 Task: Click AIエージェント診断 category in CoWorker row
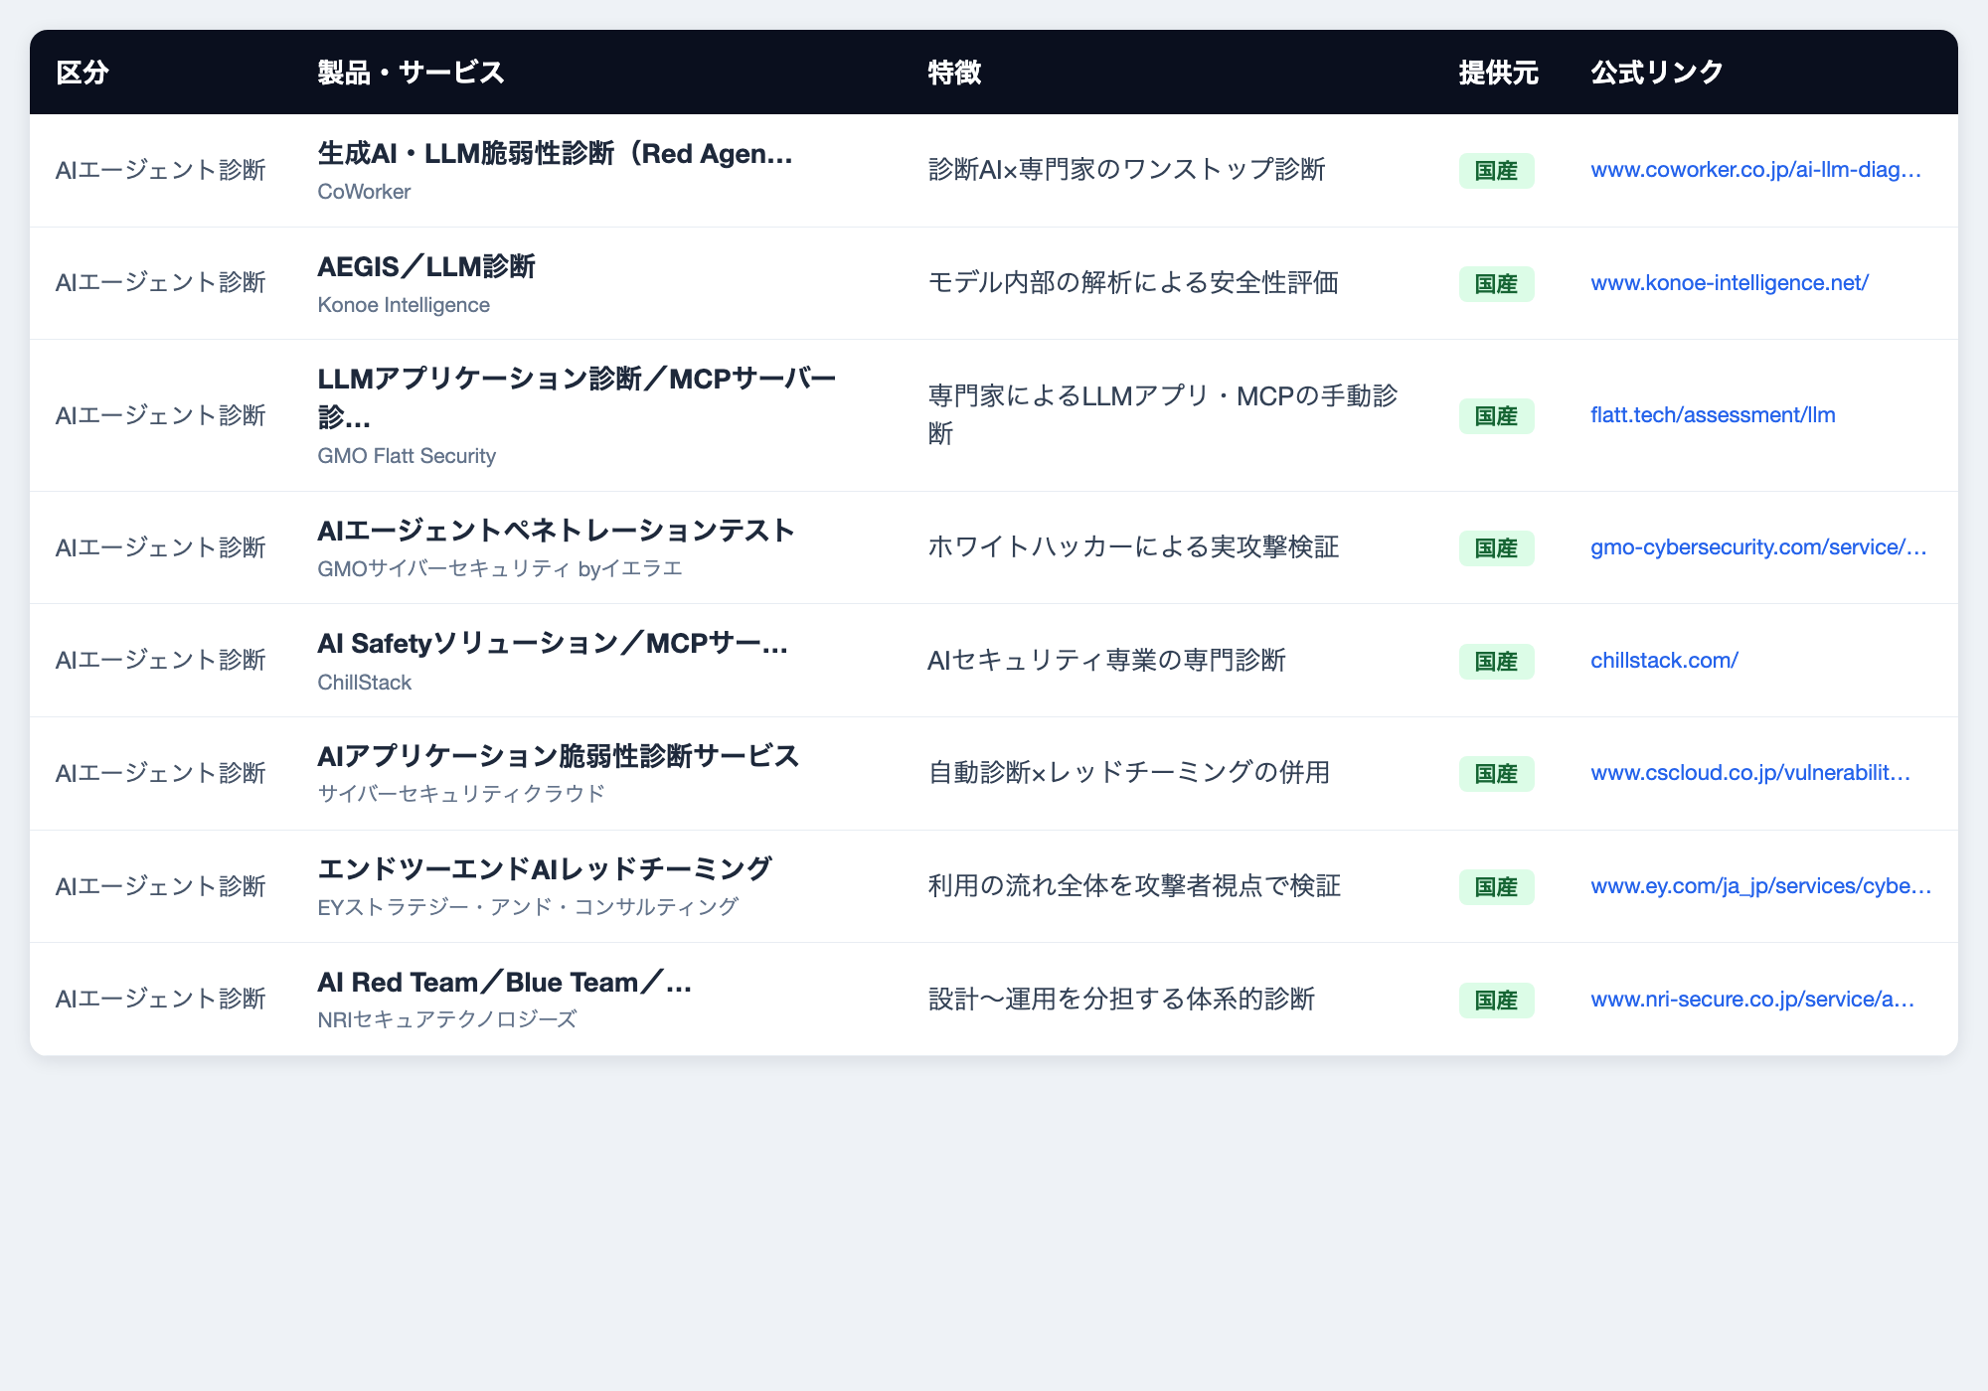pos(161,170)
